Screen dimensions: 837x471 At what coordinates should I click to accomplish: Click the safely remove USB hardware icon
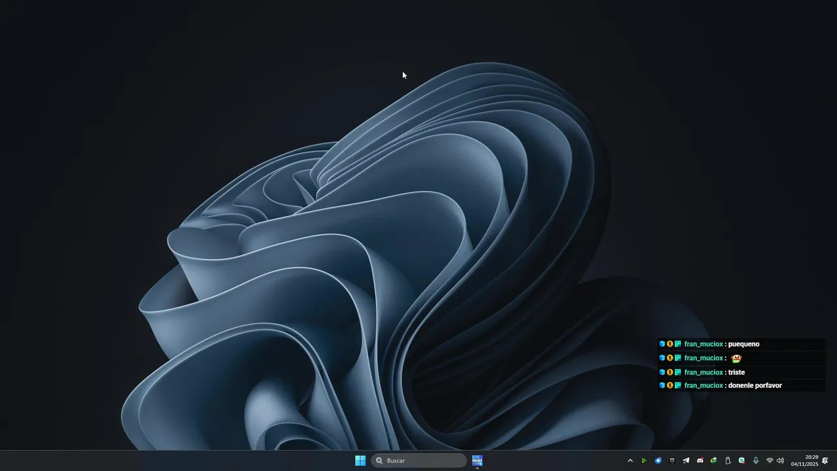(x=728, y=461)
